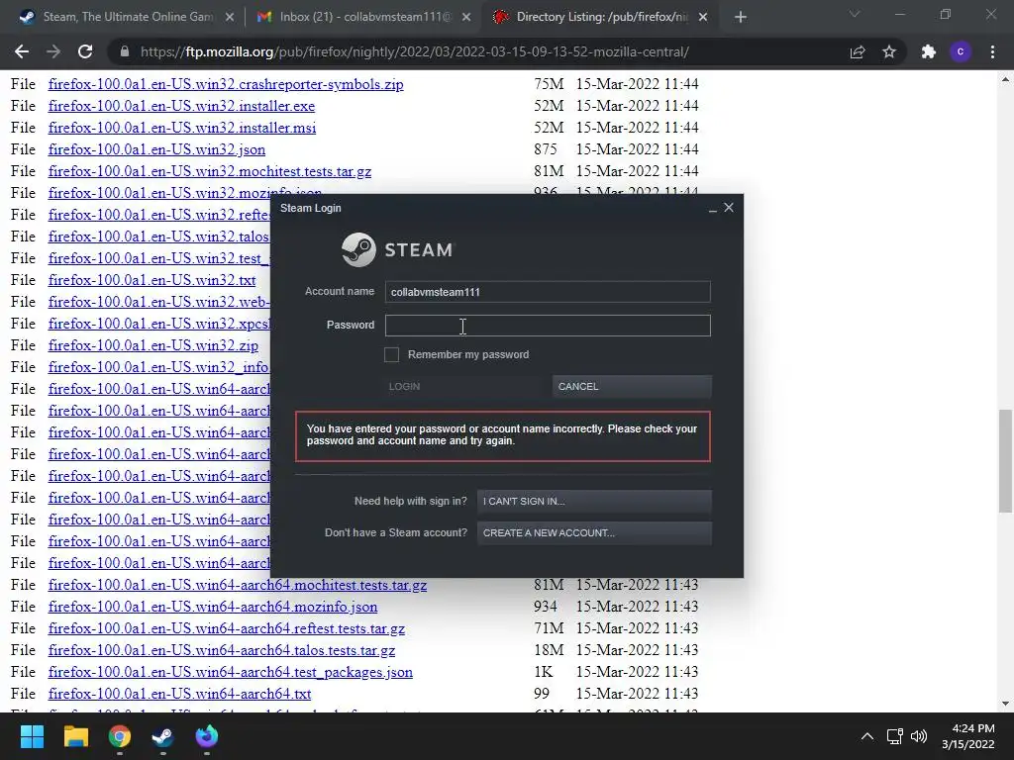Open a new tab with plus icon
Viewport: 1014px width, 760px height.
(741, 17)
